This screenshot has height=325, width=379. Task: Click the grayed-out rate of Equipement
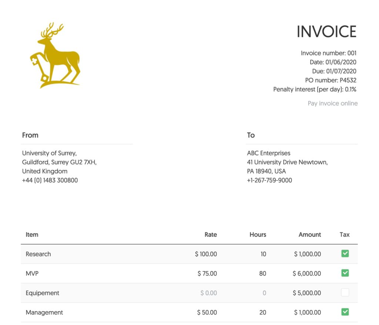208,293
